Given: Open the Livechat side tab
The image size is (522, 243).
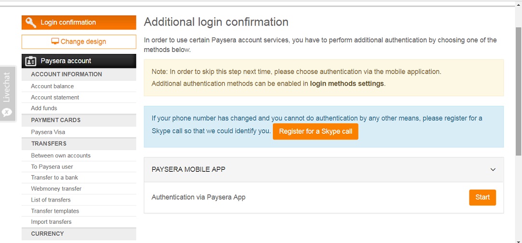Looking at the screenshot, I should coord(8,94).
